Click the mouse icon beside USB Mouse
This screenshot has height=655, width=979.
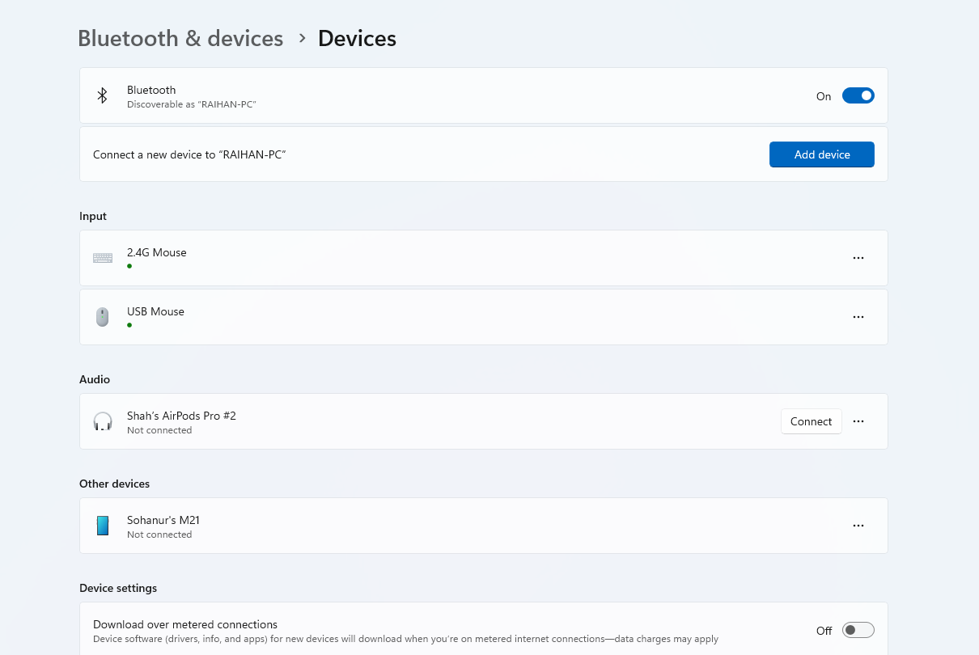pyautogui.click(x=103, y=317)
